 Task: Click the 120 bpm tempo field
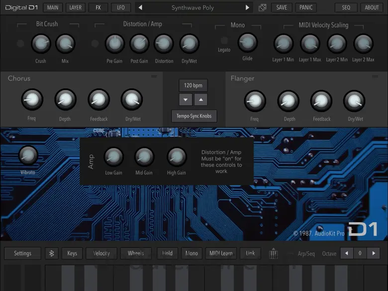193,86
